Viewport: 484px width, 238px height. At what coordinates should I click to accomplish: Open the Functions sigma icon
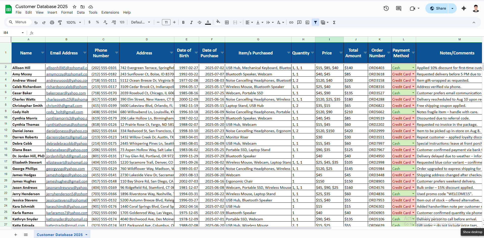point(334,22)
